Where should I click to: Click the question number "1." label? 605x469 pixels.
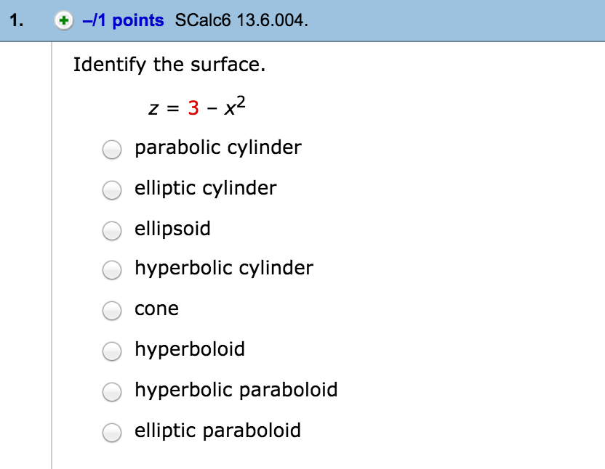13,21
